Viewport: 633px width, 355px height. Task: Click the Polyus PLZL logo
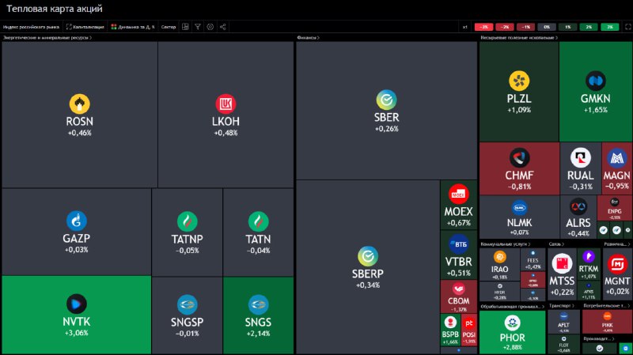click(519, 81)
